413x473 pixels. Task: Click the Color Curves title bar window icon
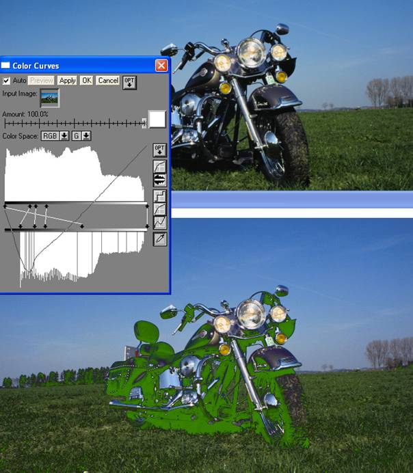pos(5,66)
